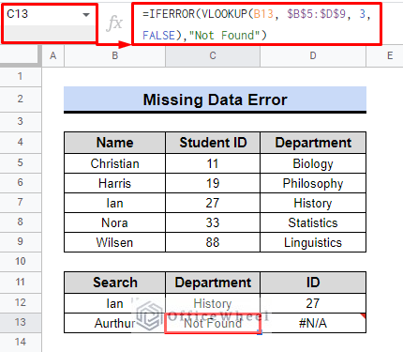
Task: Select the 'Not Found' result cell
Action: (213, 323)
